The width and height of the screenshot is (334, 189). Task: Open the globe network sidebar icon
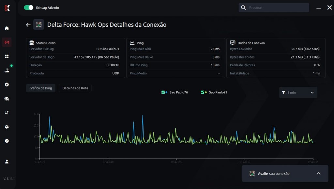[x=7, y=99]
